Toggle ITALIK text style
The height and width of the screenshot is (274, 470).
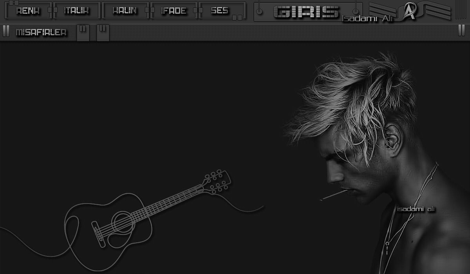coord(77,10)
